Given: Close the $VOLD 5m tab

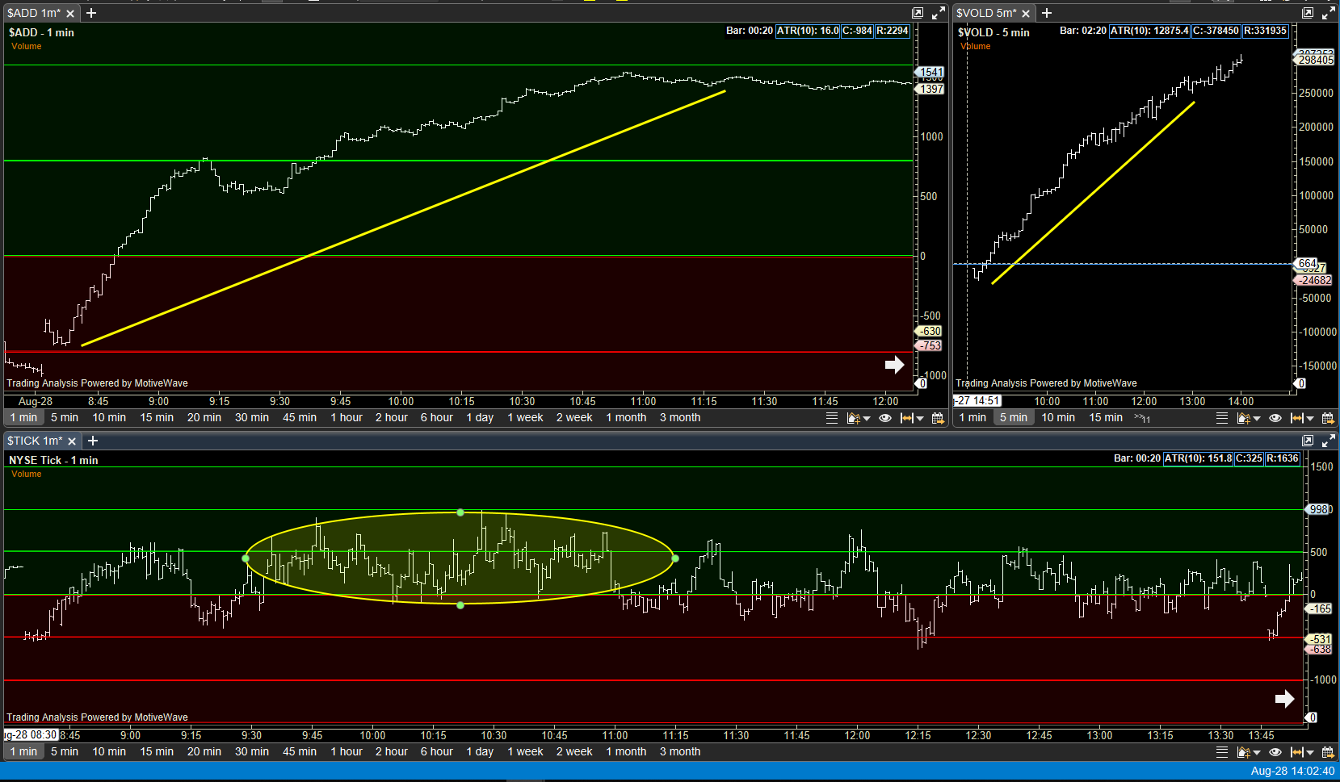Looking at the screenshot, I should click(1026, 14).
